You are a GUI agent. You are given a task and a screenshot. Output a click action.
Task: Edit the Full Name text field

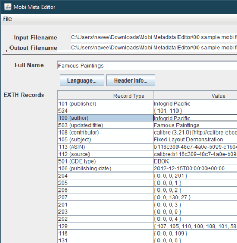pos(147,65)
